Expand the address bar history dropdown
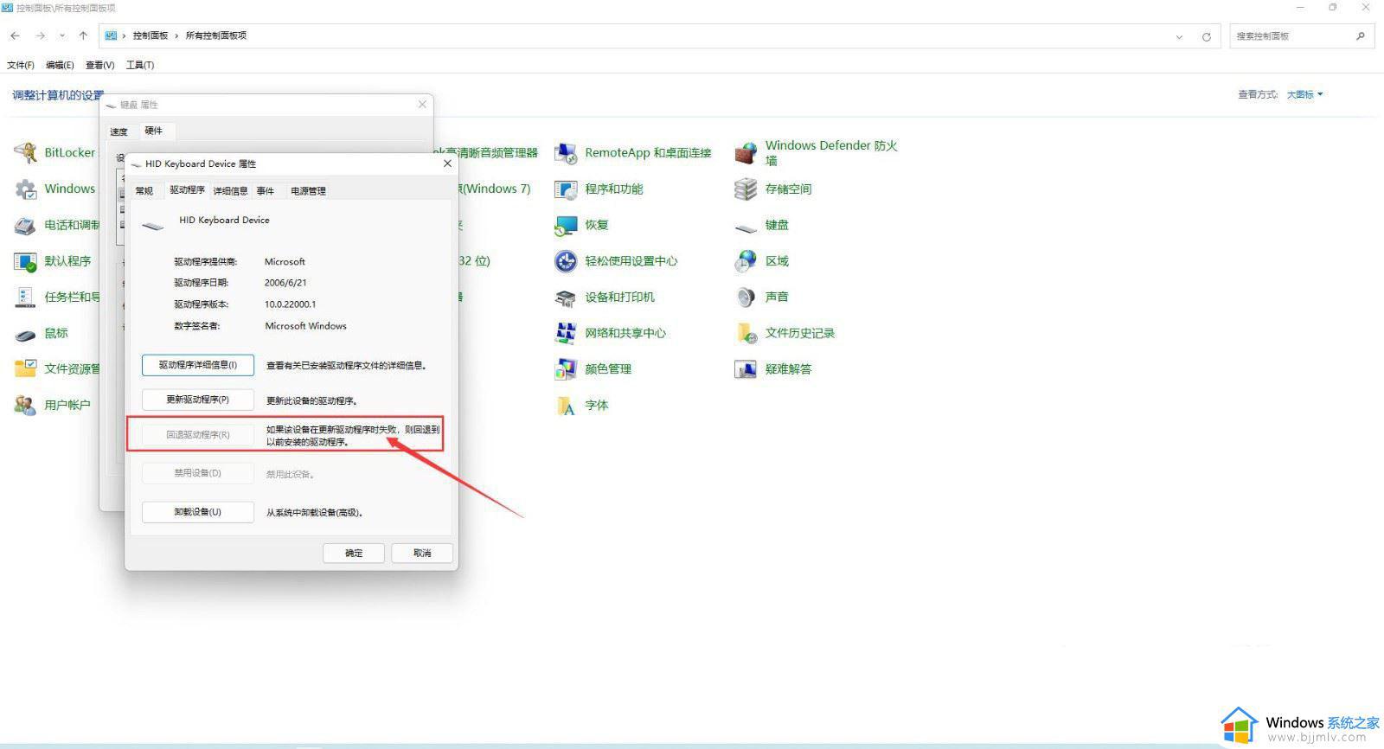The height and width of the screenshot is (749, 1384). tap(1179, 36)
